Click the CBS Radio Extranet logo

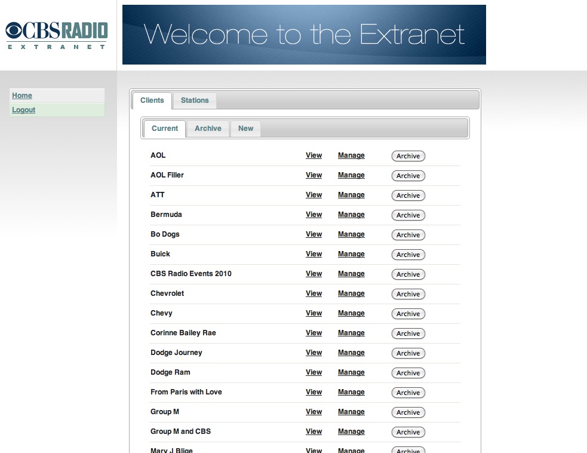56,34
